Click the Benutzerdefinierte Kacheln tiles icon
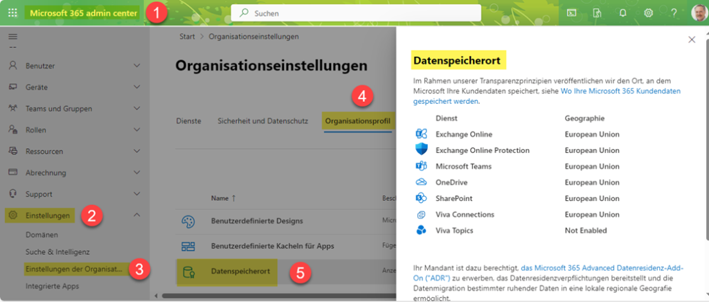This screenshot has height=302, width=709. coord(188,247)
